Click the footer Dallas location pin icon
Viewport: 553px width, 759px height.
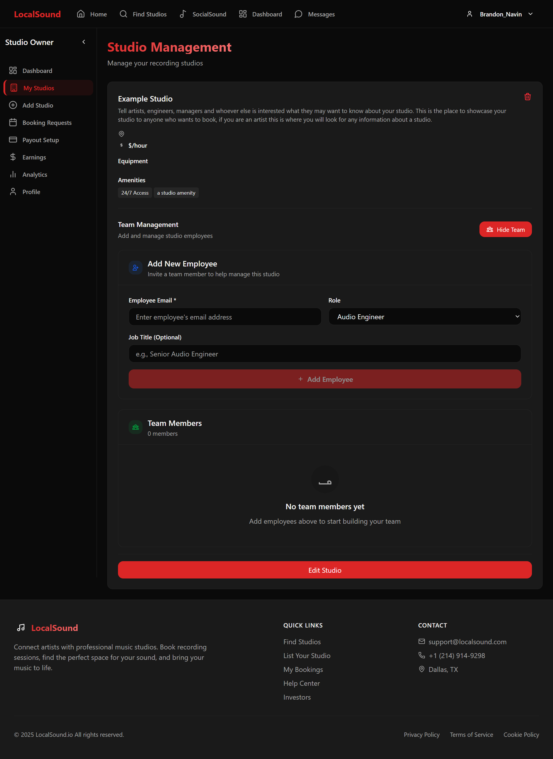click(x=422, y=669)
